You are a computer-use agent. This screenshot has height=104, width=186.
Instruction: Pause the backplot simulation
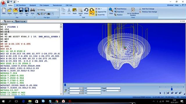coord(164,93)
